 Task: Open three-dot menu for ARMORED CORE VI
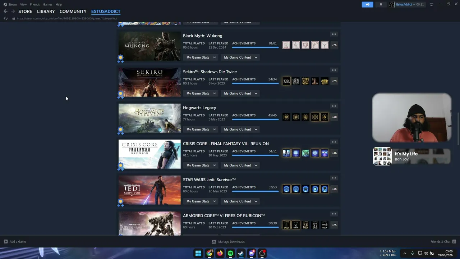pyautogui.click(x=334, y=214)
